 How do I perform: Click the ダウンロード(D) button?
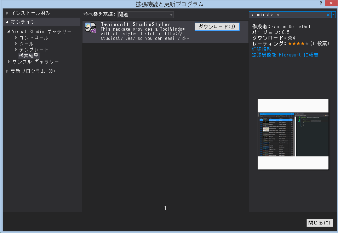[217, 26]
